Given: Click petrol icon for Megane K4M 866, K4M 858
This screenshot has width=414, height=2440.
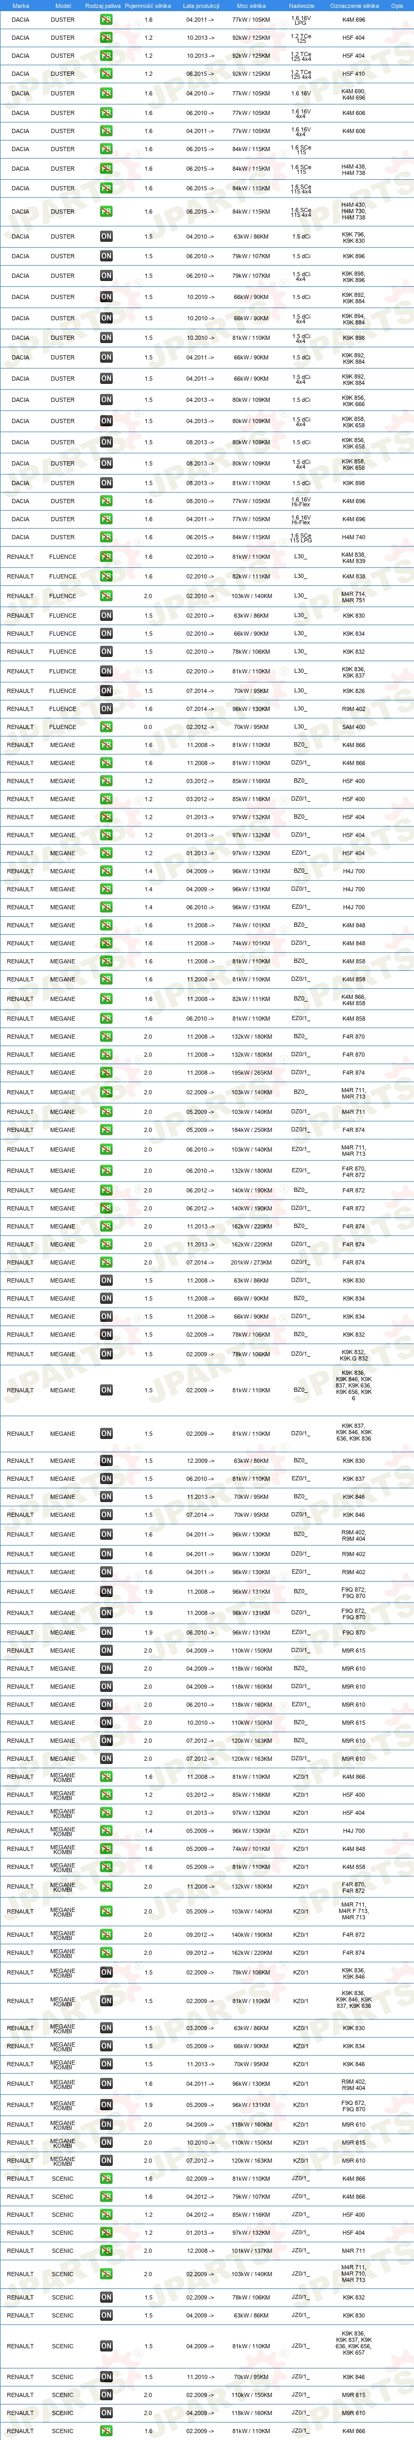Looking at the screenshot, I should click(106, 999).
